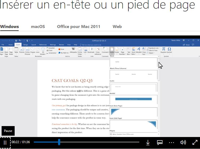Click the Tell me what you want to do box
The width and height of the screenshot is (200, 149).
[91, 45]
